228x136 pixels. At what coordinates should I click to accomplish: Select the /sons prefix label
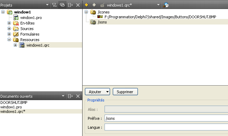click(102, 22)
